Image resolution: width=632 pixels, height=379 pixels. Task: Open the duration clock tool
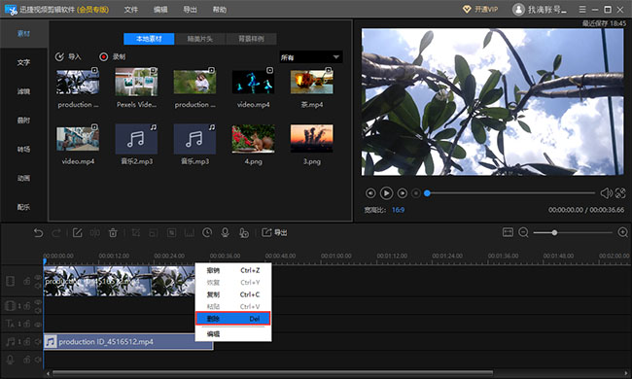point(207,233)
